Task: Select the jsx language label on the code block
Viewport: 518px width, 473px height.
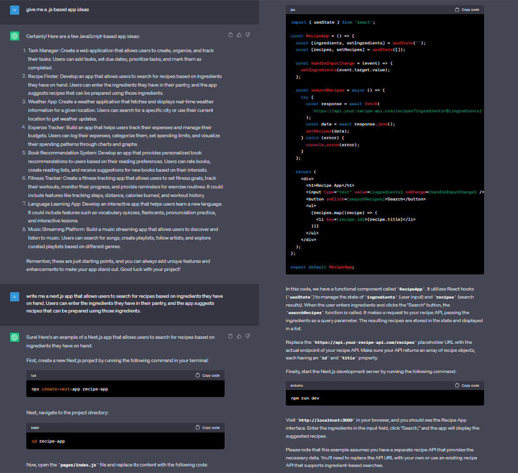Action: click(x=292, y=9)
